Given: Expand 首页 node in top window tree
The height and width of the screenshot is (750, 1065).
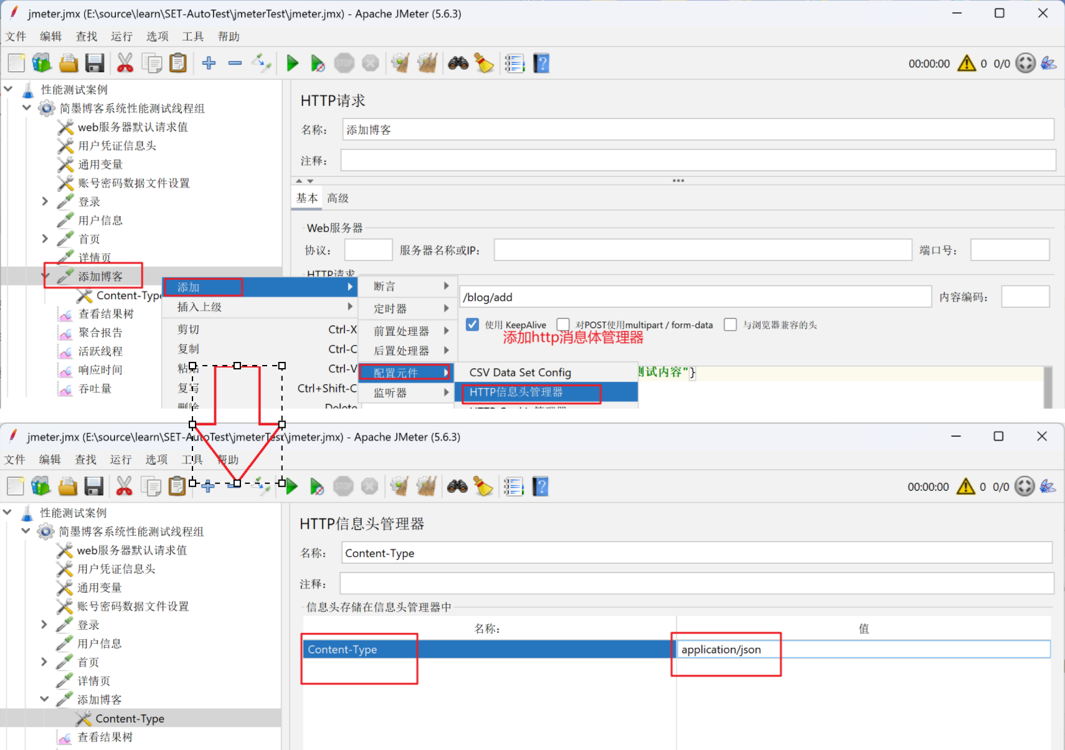Looking at the screenshot, I should (45, 239).
